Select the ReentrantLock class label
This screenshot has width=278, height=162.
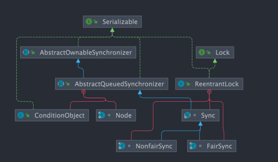217,84
